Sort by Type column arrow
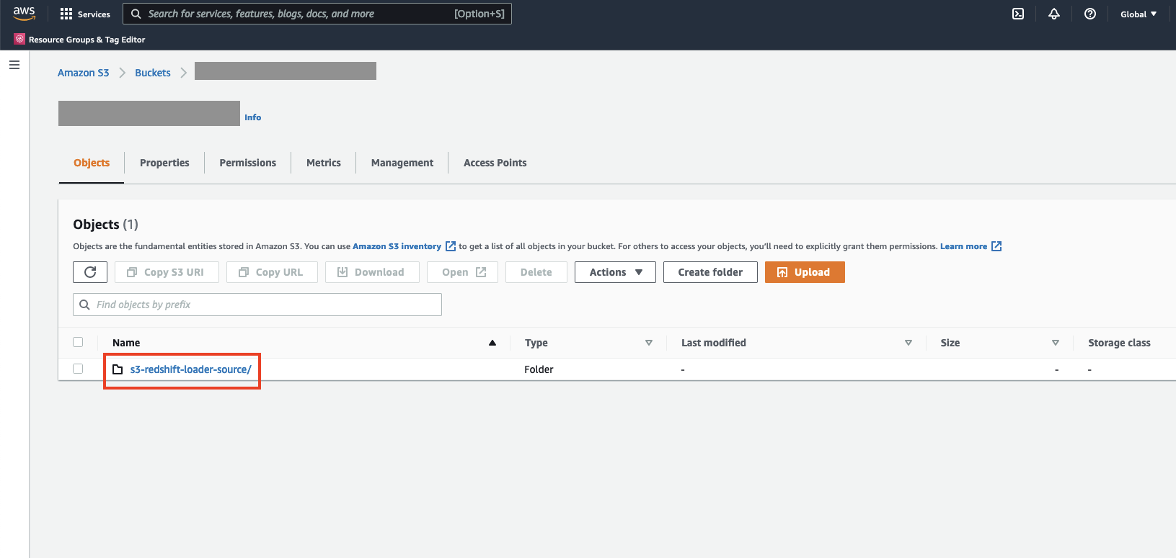 (x=649, y=343)
